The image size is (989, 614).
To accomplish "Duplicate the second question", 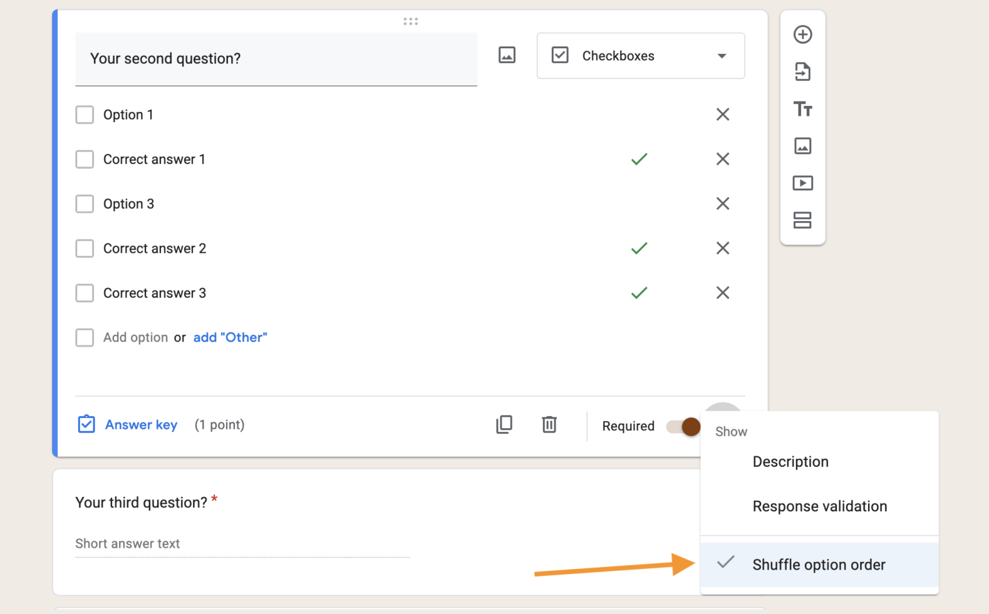I will (504, 424).
